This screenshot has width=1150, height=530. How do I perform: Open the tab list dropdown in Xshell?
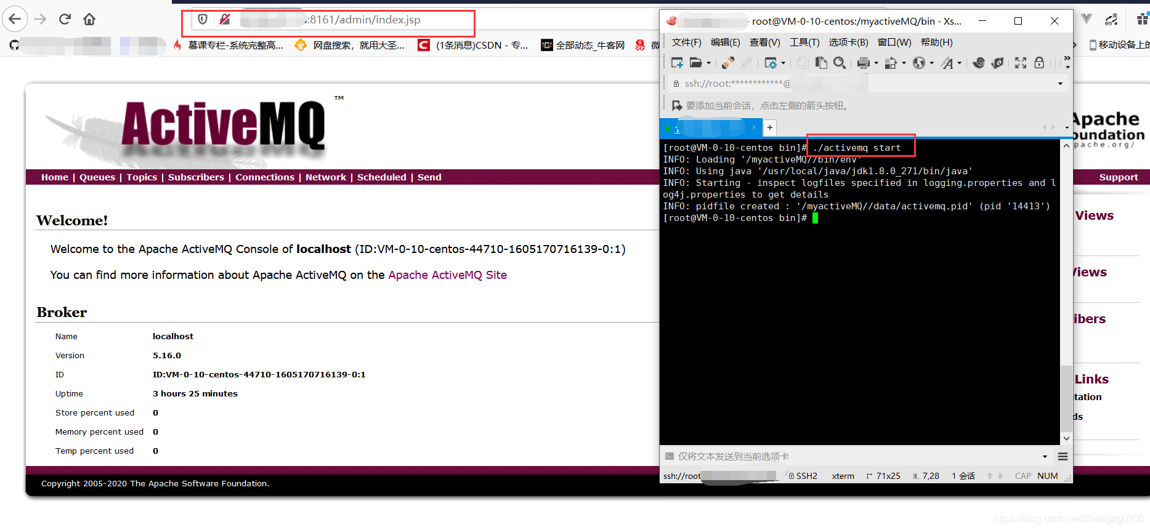pos(1067,127)
